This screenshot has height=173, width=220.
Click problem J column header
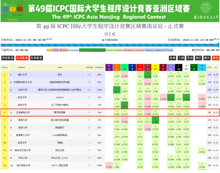178,67
